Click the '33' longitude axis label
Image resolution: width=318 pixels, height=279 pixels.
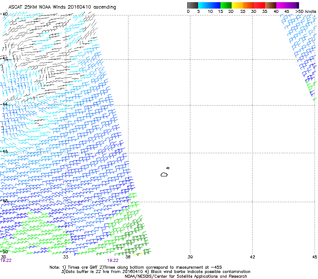click(x=66, y=257)
